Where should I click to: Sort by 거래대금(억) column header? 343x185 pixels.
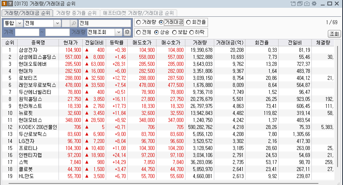tap(230, 42)
